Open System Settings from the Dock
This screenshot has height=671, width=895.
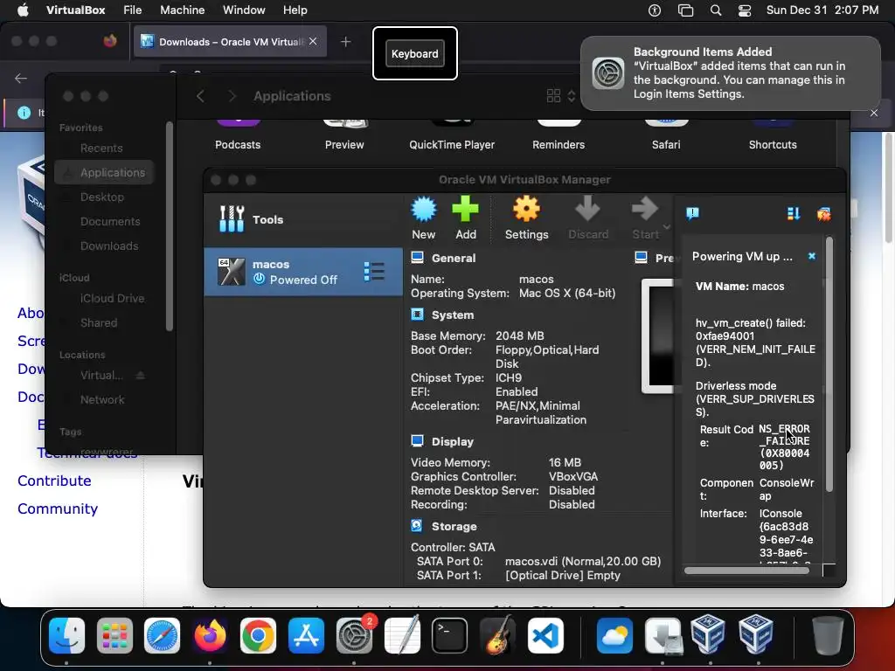(354, 635)
